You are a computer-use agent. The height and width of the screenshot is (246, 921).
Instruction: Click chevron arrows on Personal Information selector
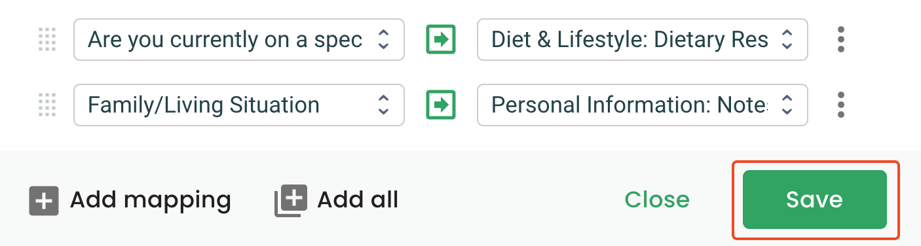pyautogui.click(x=787, y=105)
